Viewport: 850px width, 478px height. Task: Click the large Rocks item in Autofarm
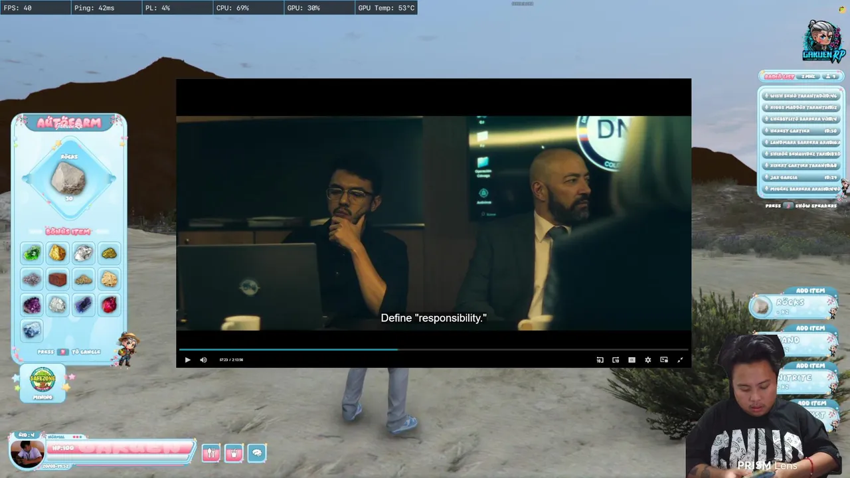coord(68,178)
